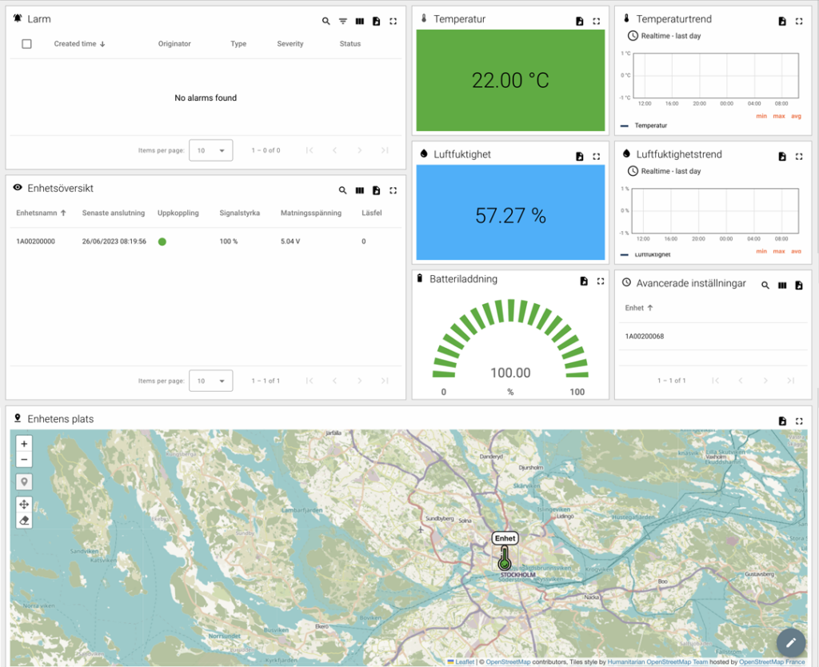Tick the select-all checkbox in Larm table

(26, 44)
